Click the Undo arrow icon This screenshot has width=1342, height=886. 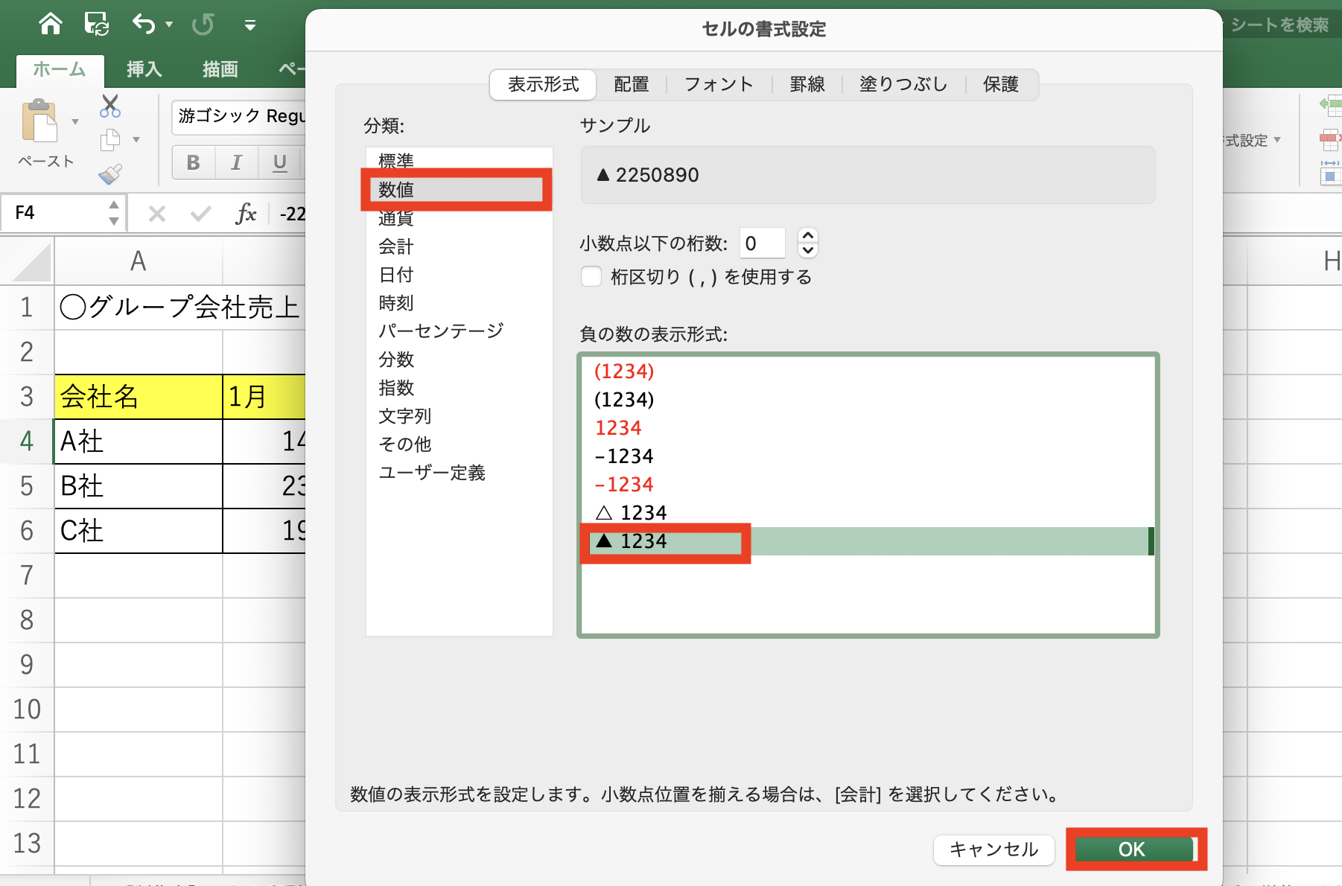pyautogui.click(x=143, y=25)
